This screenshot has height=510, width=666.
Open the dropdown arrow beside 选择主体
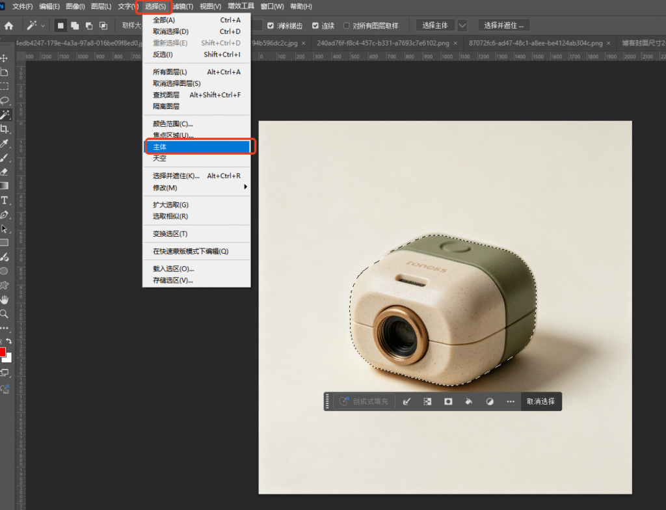point(462,26)
